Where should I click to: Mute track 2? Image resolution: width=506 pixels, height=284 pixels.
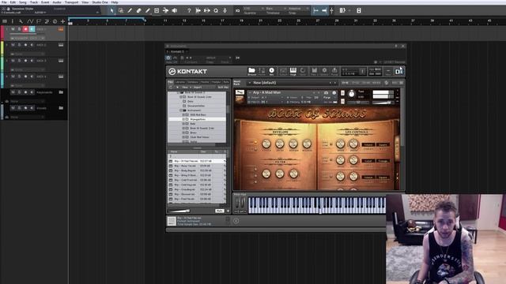point(13,45)
